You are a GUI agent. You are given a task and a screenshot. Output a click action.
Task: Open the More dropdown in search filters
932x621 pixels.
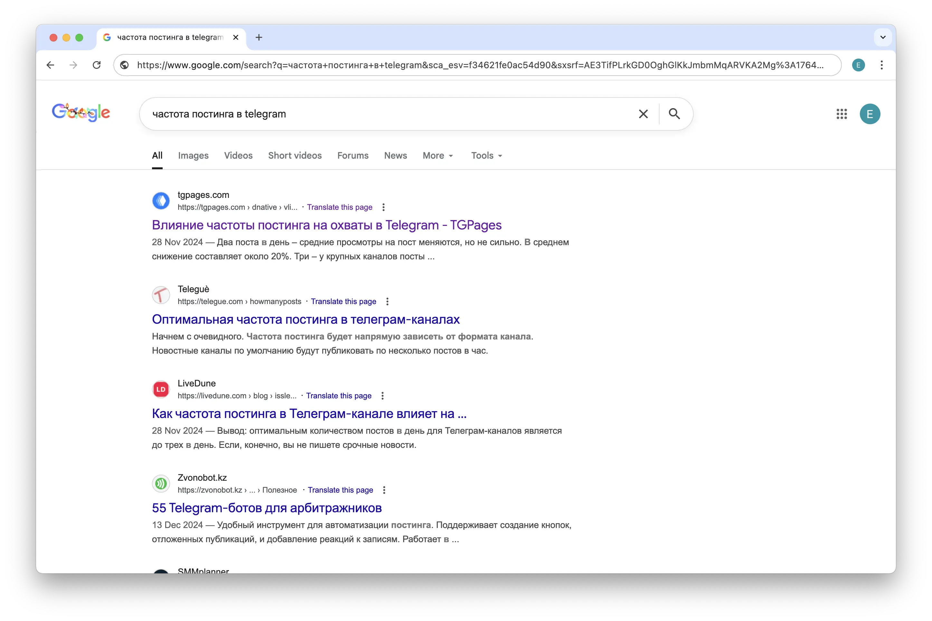(437, 155)
